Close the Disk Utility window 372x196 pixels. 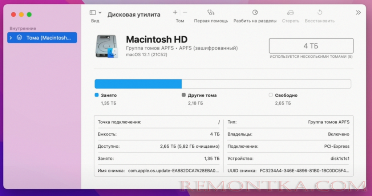(13, 15)
